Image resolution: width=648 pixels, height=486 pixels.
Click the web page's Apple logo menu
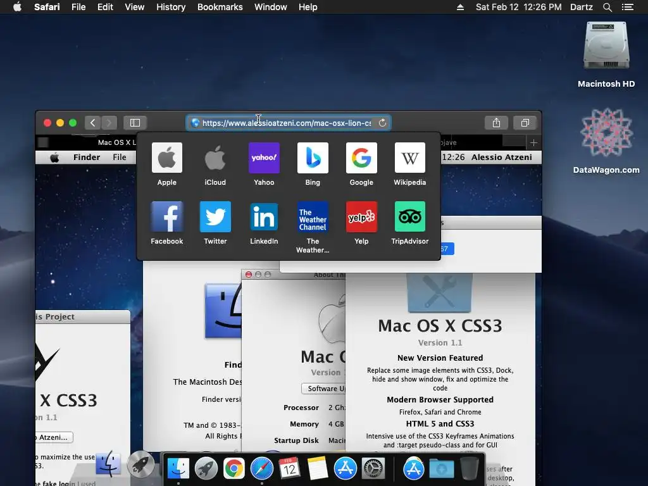[54, 158]
